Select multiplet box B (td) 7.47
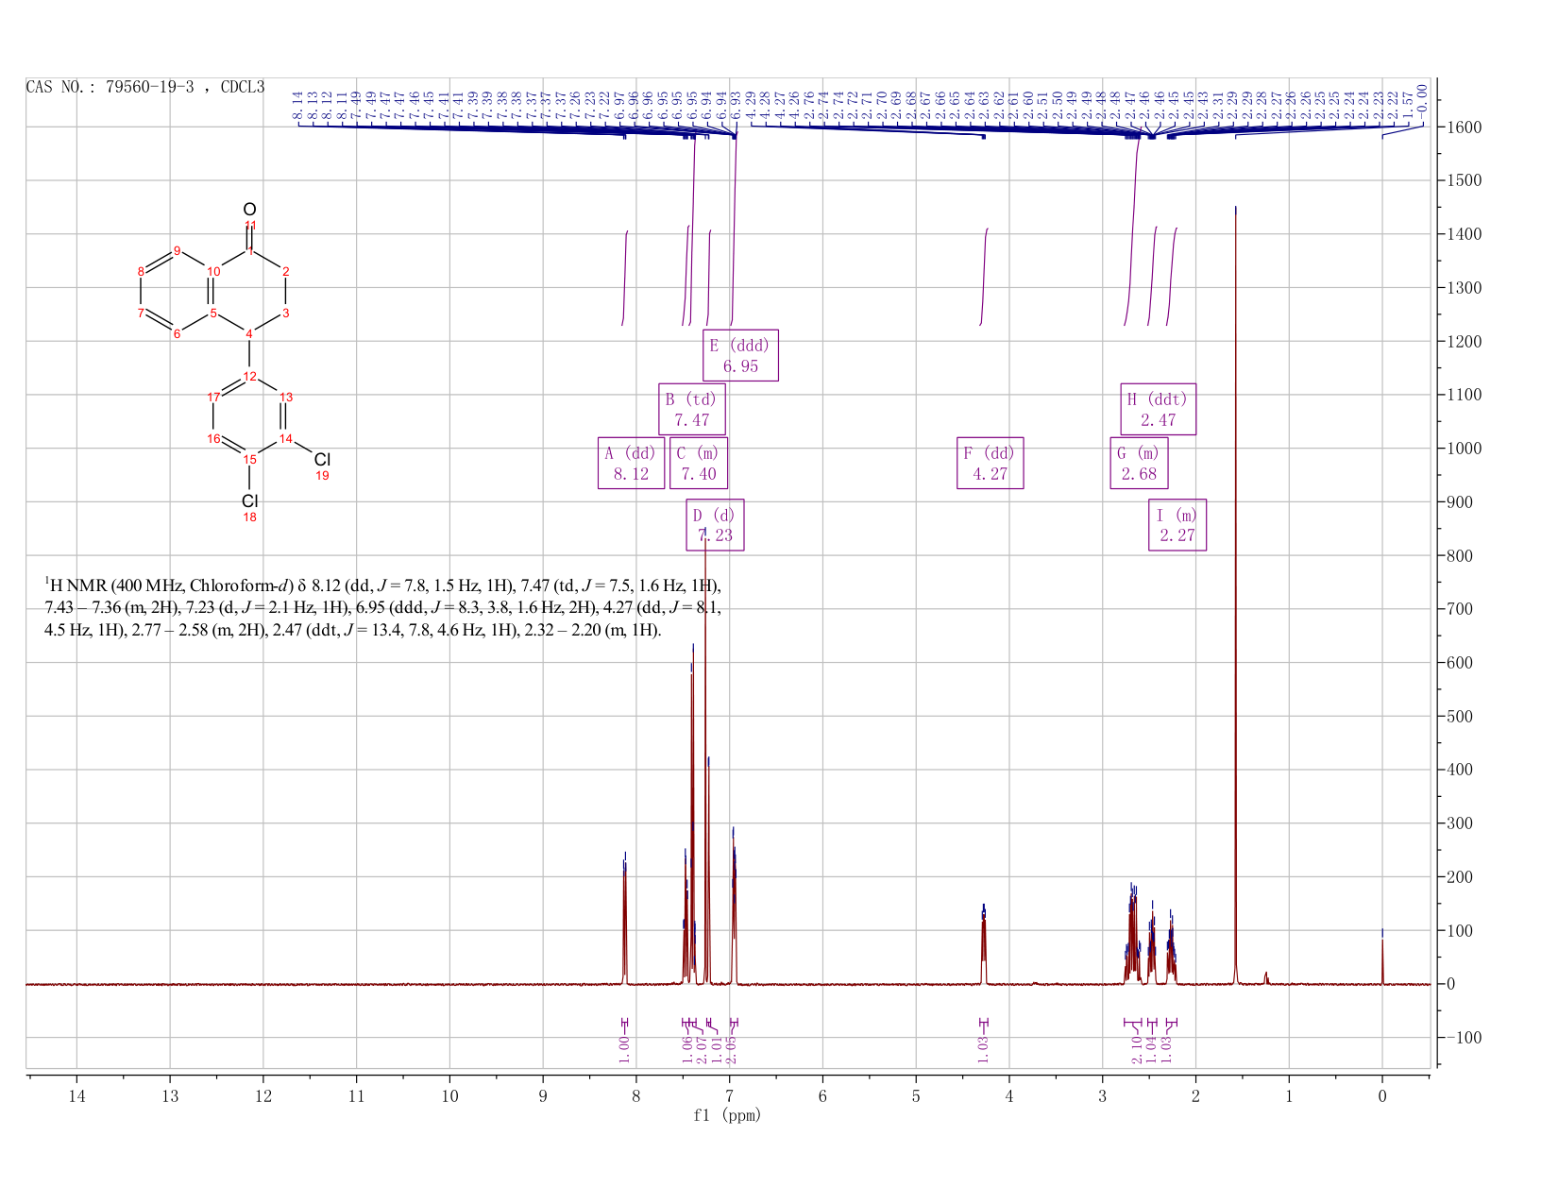This screenshot has height=1204, width=1558. pyautogui.click(x=692, y=409)
